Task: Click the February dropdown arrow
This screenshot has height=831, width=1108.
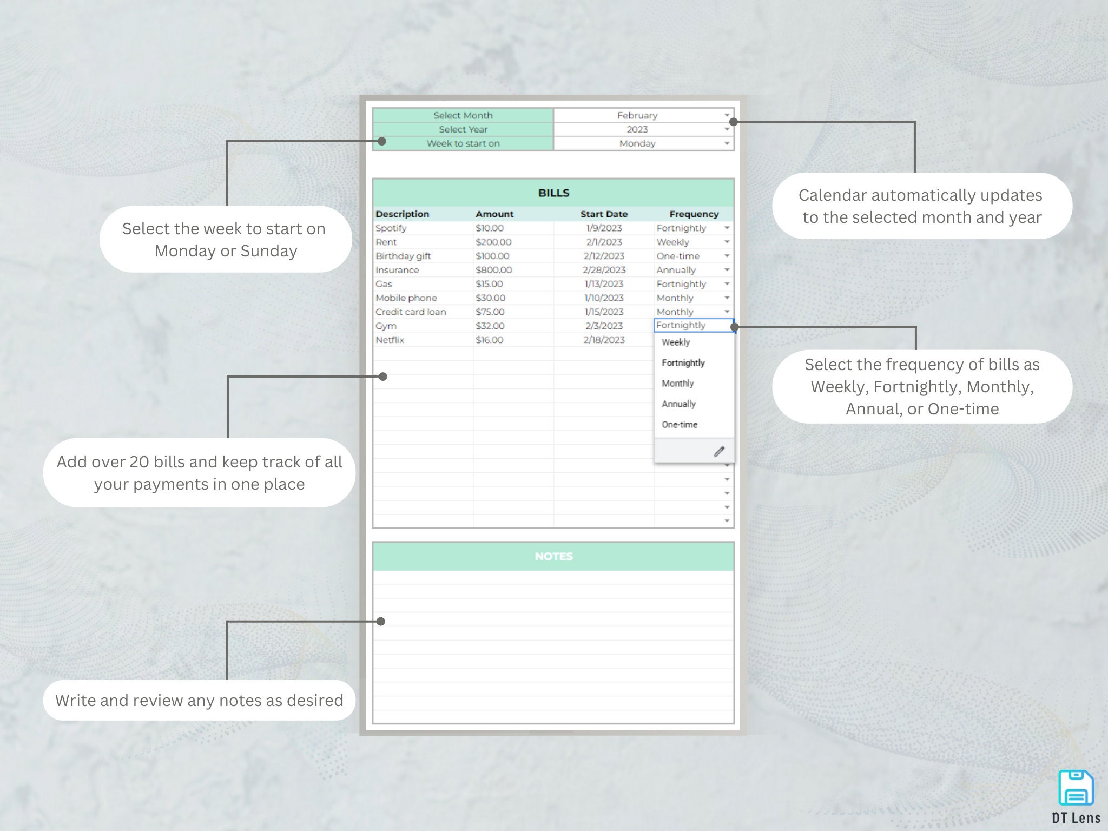Action: (727, 115)
